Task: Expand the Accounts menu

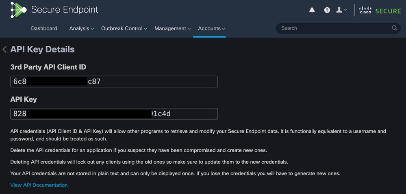Action: coord(212,28)
